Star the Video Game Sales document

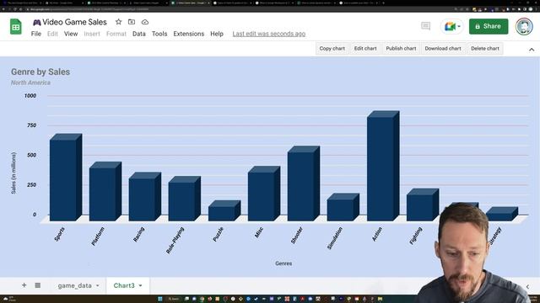[x=118, y=22]
